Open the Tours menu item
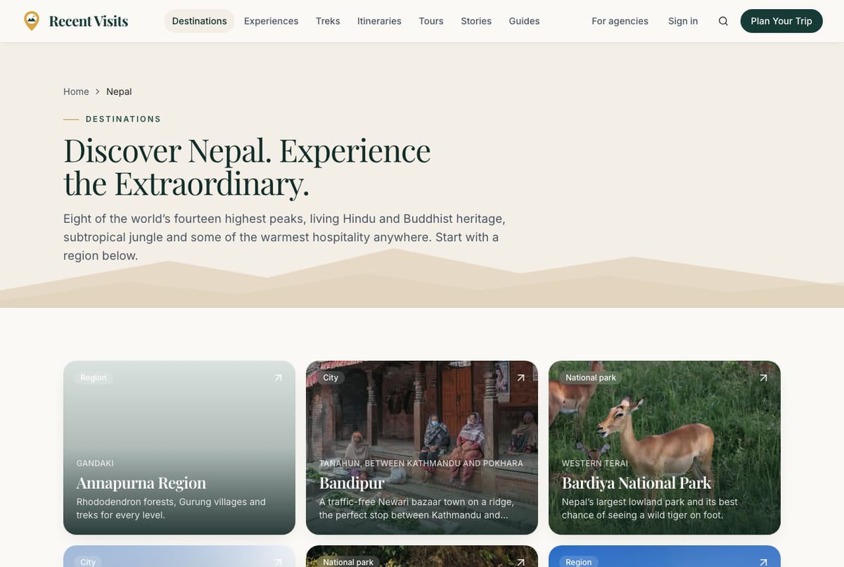This screenshot has height=567, width=844. 431,21
